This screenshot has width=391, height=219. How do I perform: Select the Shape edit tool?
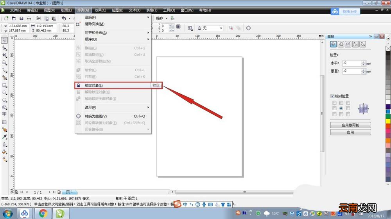click(x=4, y=48)
